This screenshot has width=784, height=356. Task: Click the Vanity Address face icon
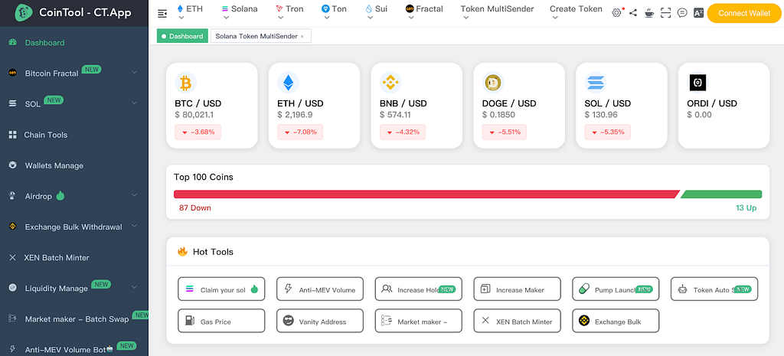288,321
